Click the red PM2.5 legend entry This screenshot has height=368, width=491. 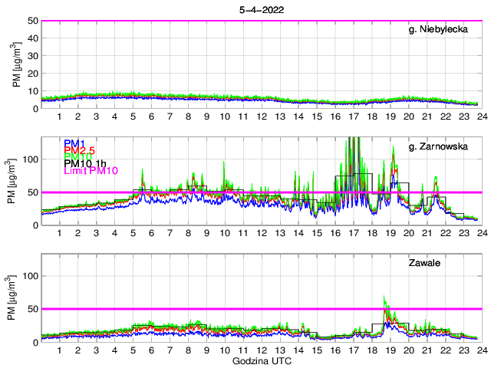[79, 150]
